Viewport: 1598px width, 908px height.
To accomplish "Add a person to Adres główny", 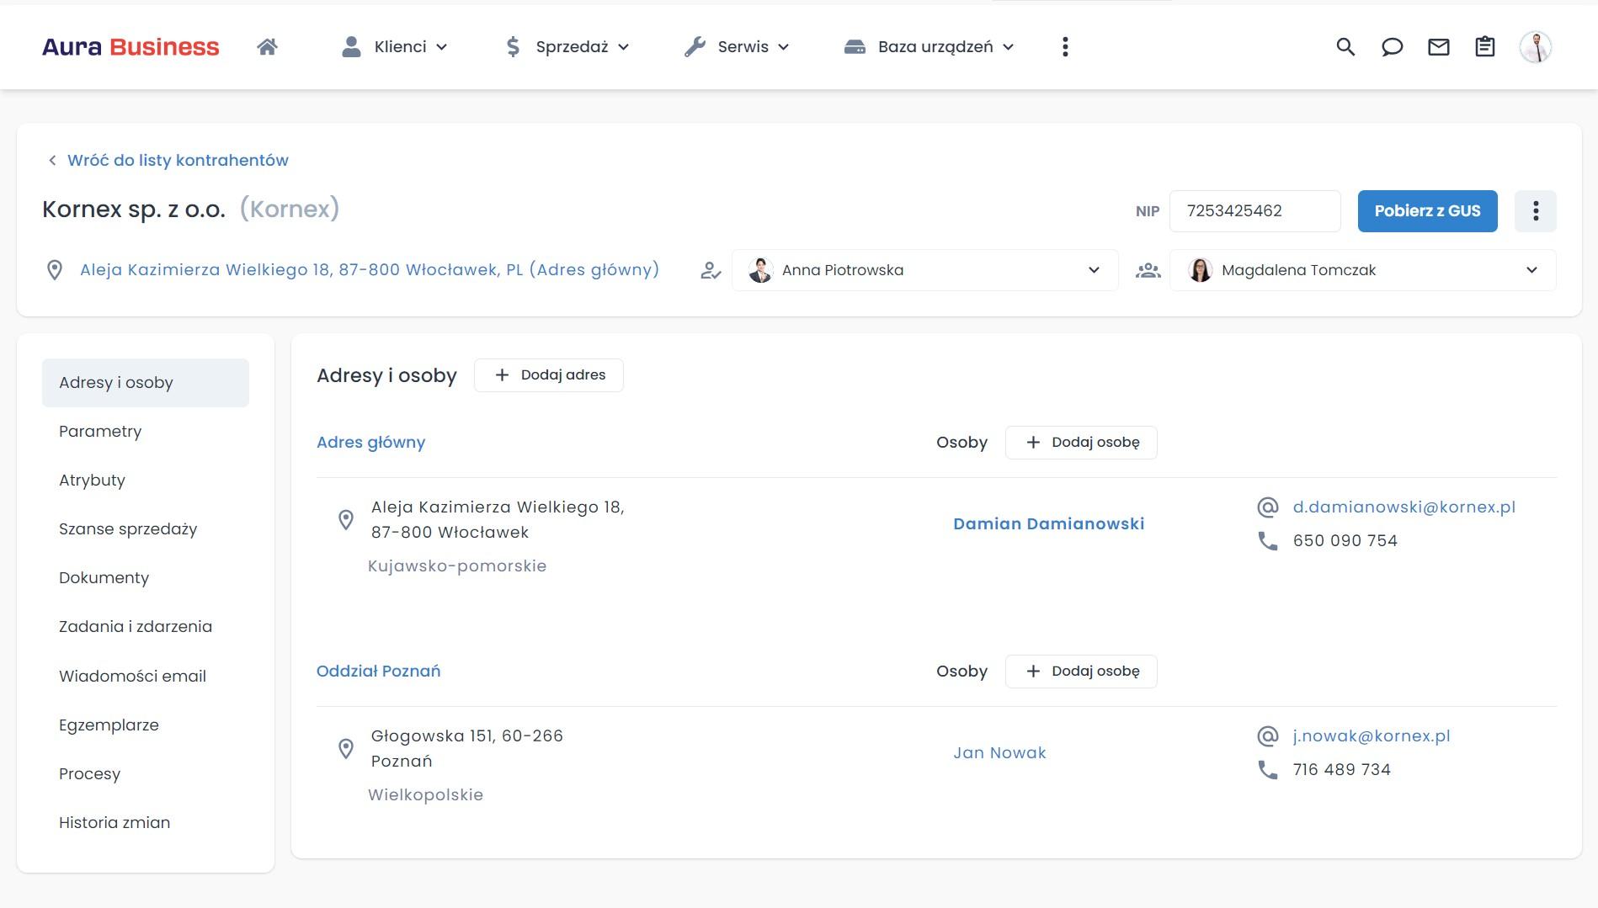I will [1081, 443].
